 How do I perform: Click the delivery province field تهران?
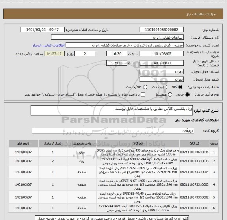(x=162, y=72)
